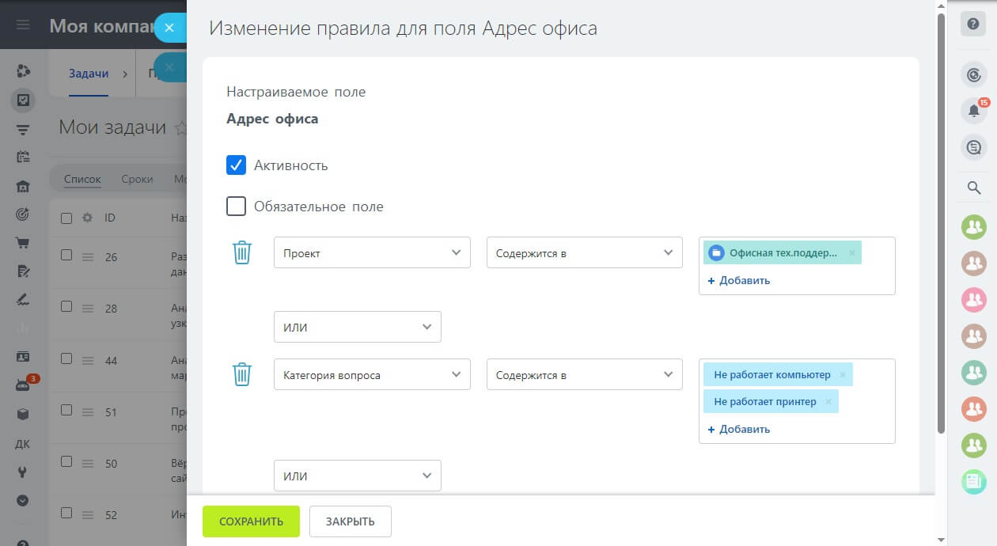The width and height of the screenshot is (997, 546).
Task: Click the help question mark icon
Action: [x=973, y=24]
